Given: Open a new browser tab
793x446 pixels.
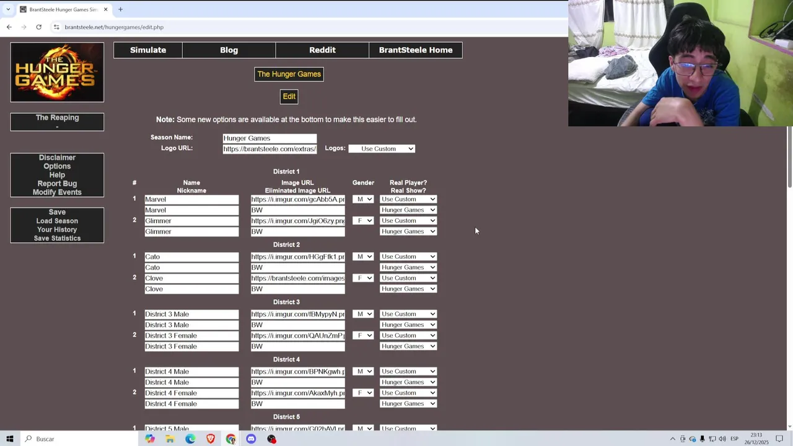Looking at the screenshot, I should (x=120, y=9).
